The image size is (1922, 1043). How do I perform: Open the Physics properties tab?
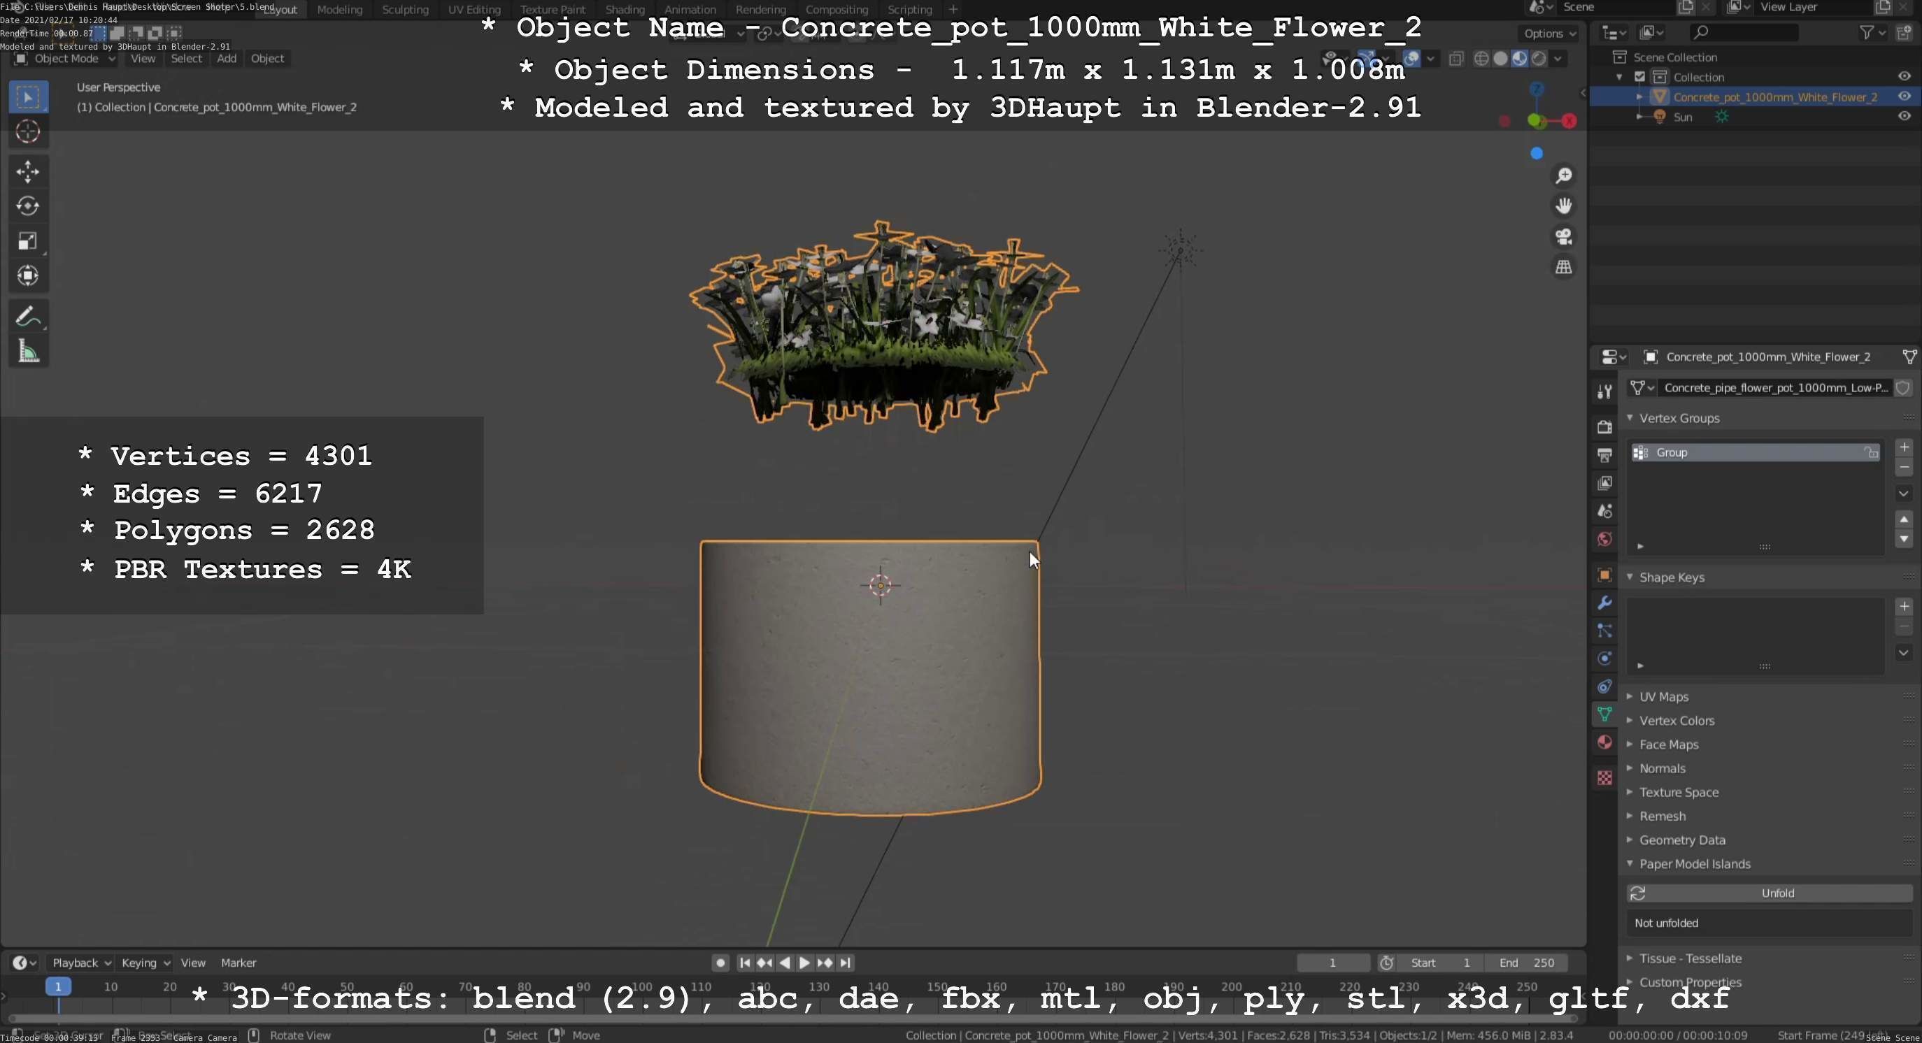[1604, 659]
